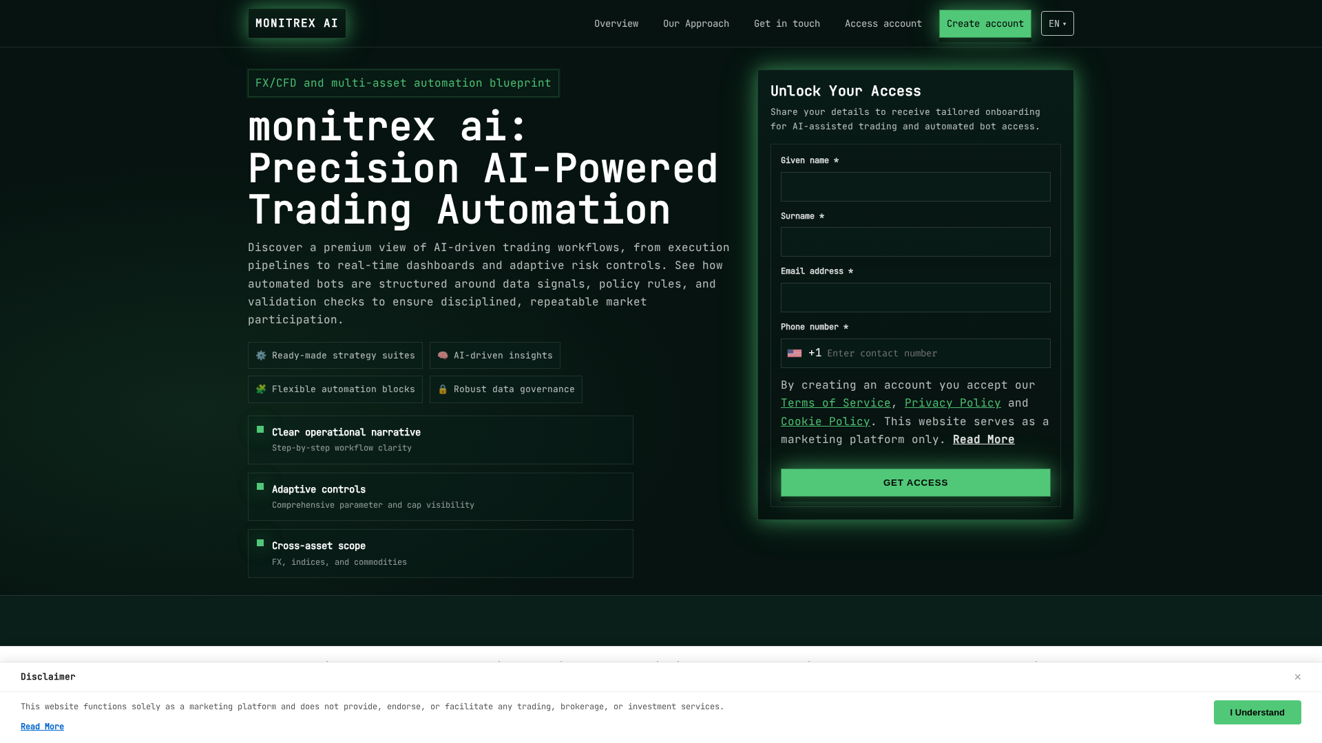This screenshot has width=1322, height=743.
Task: Select the Cross-asset scope card
Action: coord(441,553)
